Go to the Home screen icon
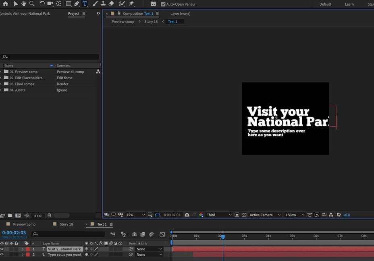374x261 pixels. [5, 4]
